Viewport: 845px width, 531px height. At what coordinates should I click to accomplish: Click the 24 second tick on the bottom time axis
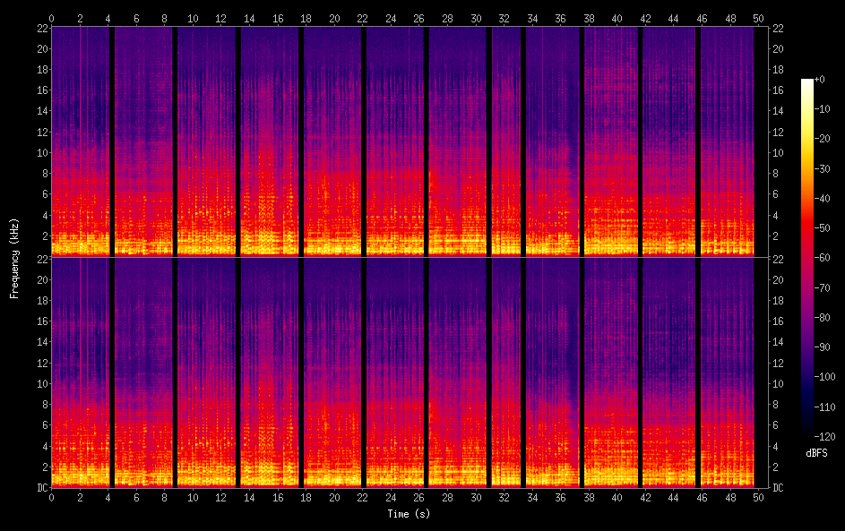(x=391, y=496)
